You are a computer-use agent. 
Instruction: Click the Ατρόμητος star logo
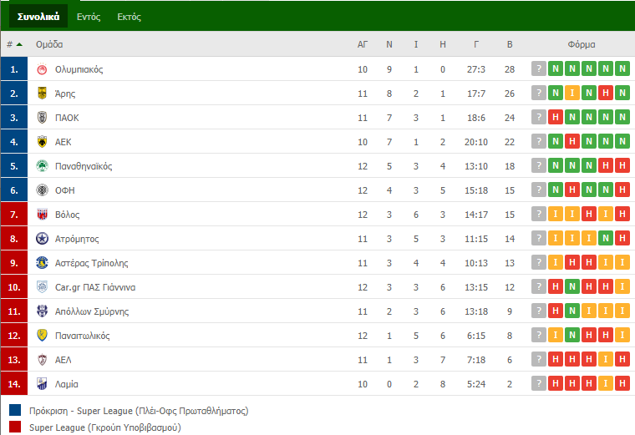[x=42, y=239]
